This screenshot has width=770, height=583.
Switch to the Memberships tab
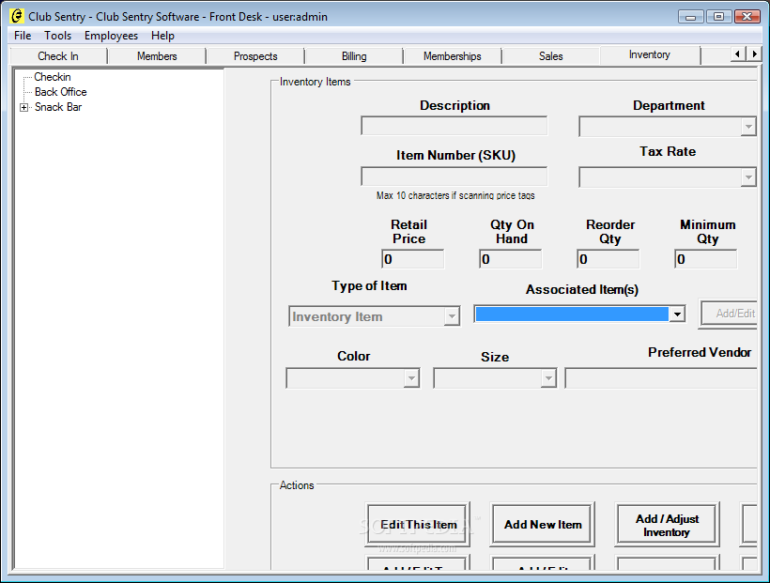pos(453,56)
